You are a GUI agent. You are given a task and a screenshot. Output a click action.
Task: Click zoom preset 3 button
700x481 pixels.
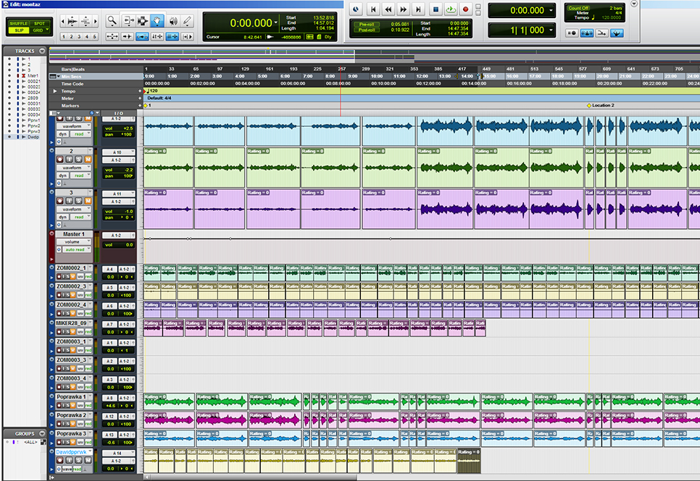pyautogui.click(x=80, y=35)
